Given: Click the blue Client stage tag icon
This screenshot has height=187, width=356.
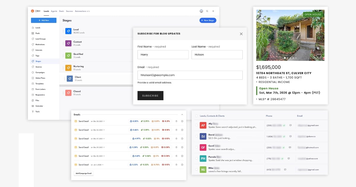Looking at the screenshot, I should (x=70, y=78).
